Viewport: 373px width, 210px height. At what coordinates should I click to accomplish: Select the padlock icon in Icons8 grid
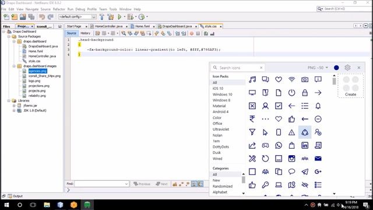(x=305, y=93)
